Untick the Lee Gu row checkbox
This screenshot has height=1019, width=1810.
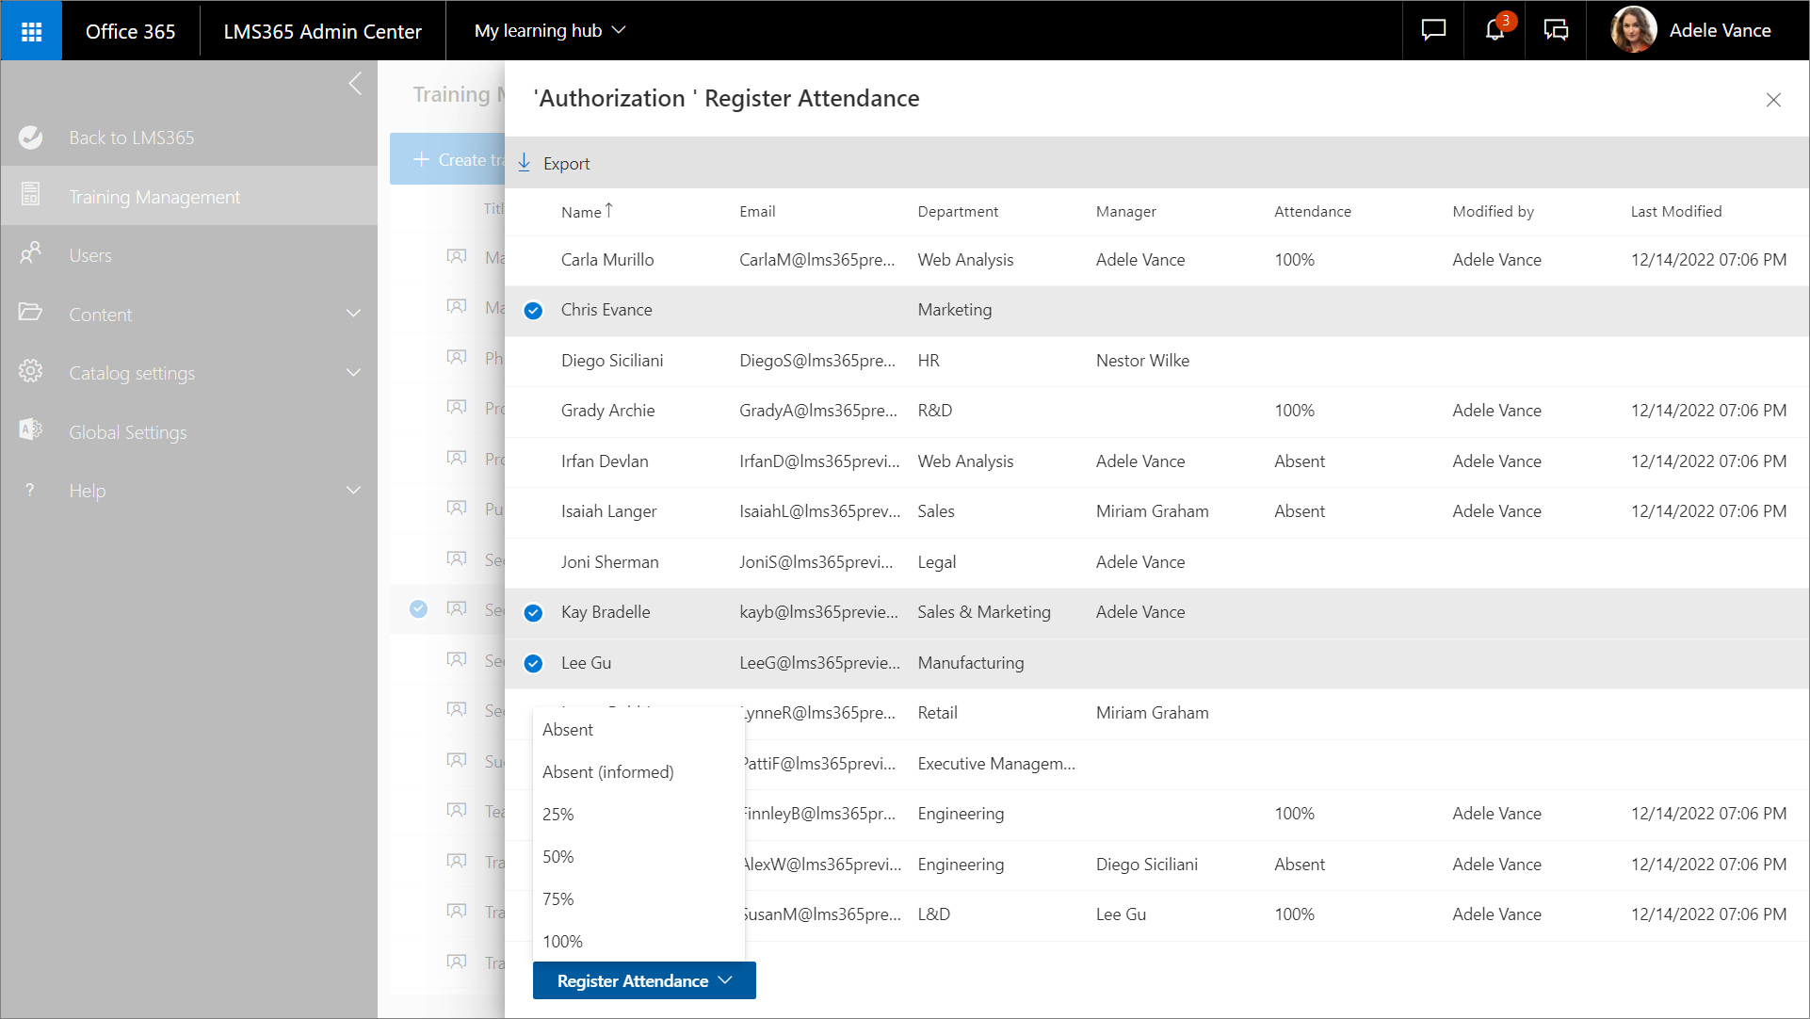point(533,663)
